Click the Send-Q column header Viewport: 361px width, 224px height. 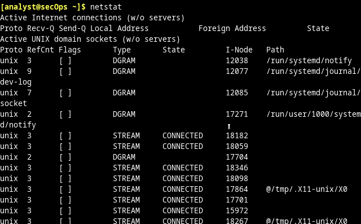[72, 29]
